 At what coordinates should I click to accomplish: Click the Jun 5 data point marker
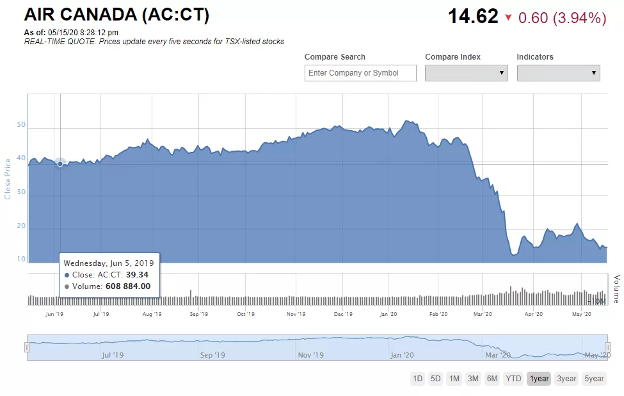pos(60,164)
